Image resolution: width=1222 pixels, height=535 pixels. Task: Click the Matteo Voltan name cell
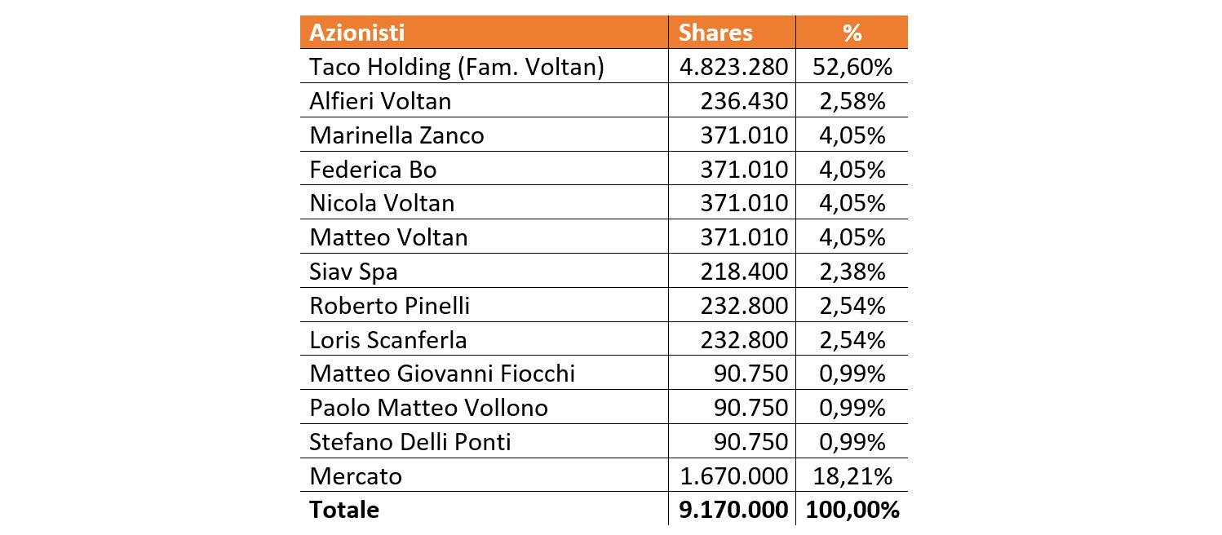tap(484, 237)
